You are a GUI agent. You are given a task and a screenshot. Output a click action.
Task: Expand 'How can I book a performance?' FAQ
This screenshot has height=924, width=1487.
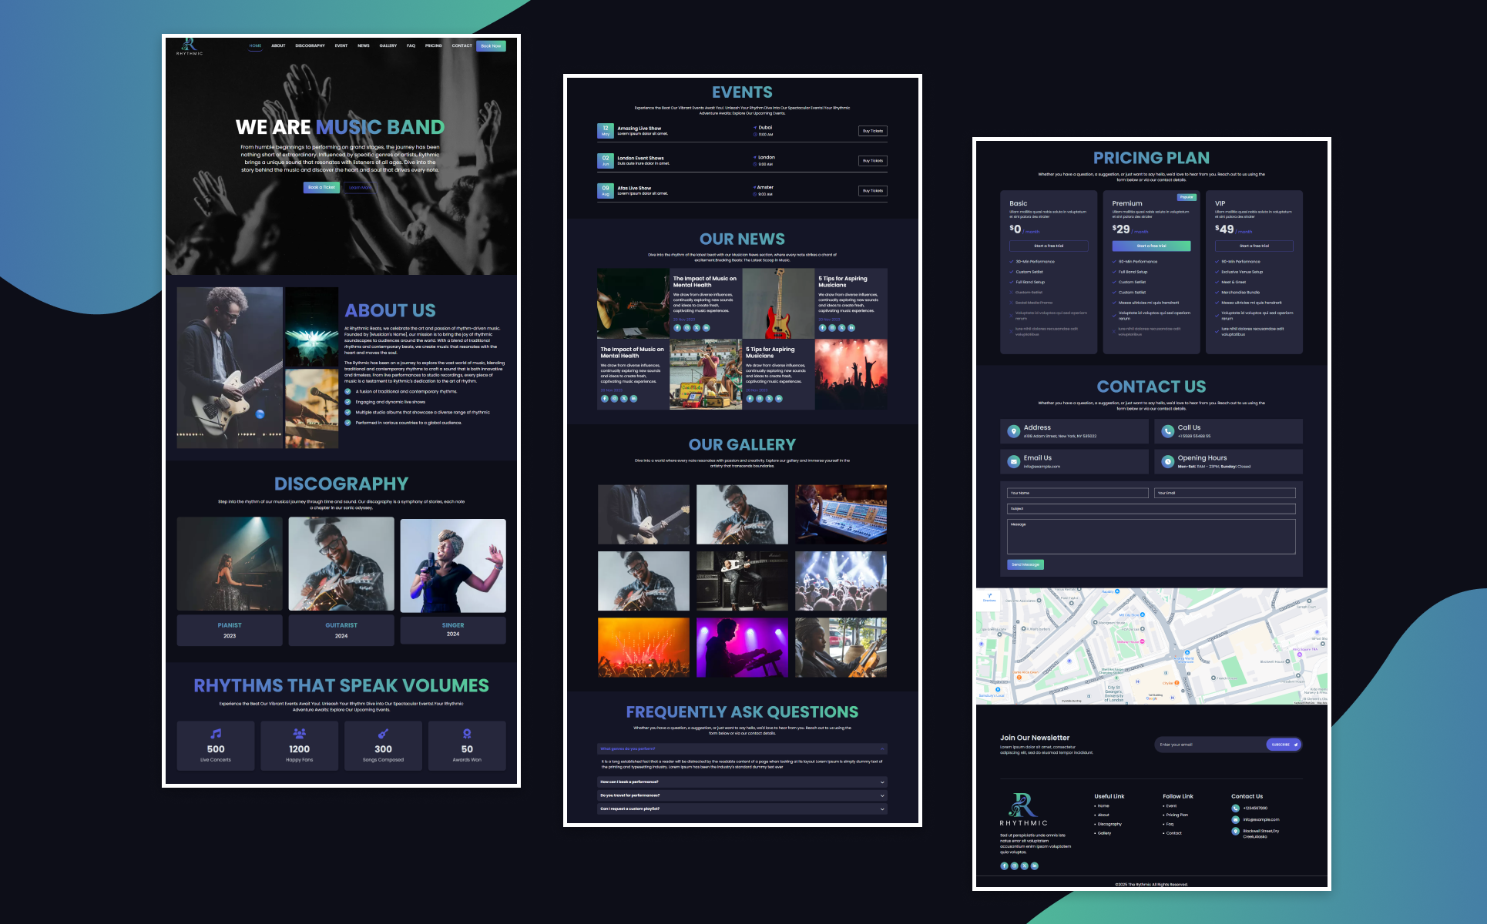coord(742,782)
